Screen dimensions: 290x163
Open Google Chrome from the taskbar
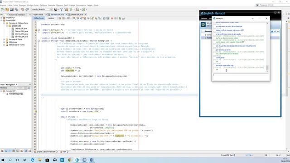[x=69, y=160]
